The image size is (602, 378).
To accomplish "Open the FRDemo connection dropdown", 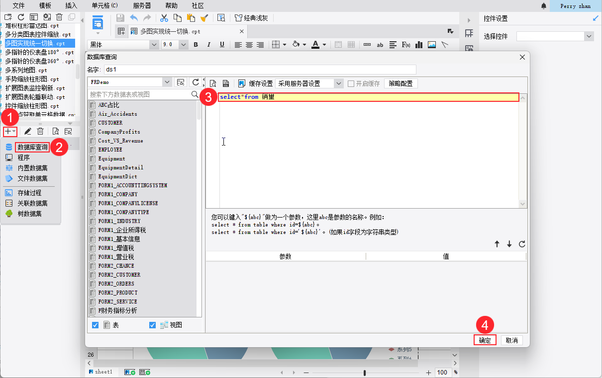I will [x=167, y=82].
